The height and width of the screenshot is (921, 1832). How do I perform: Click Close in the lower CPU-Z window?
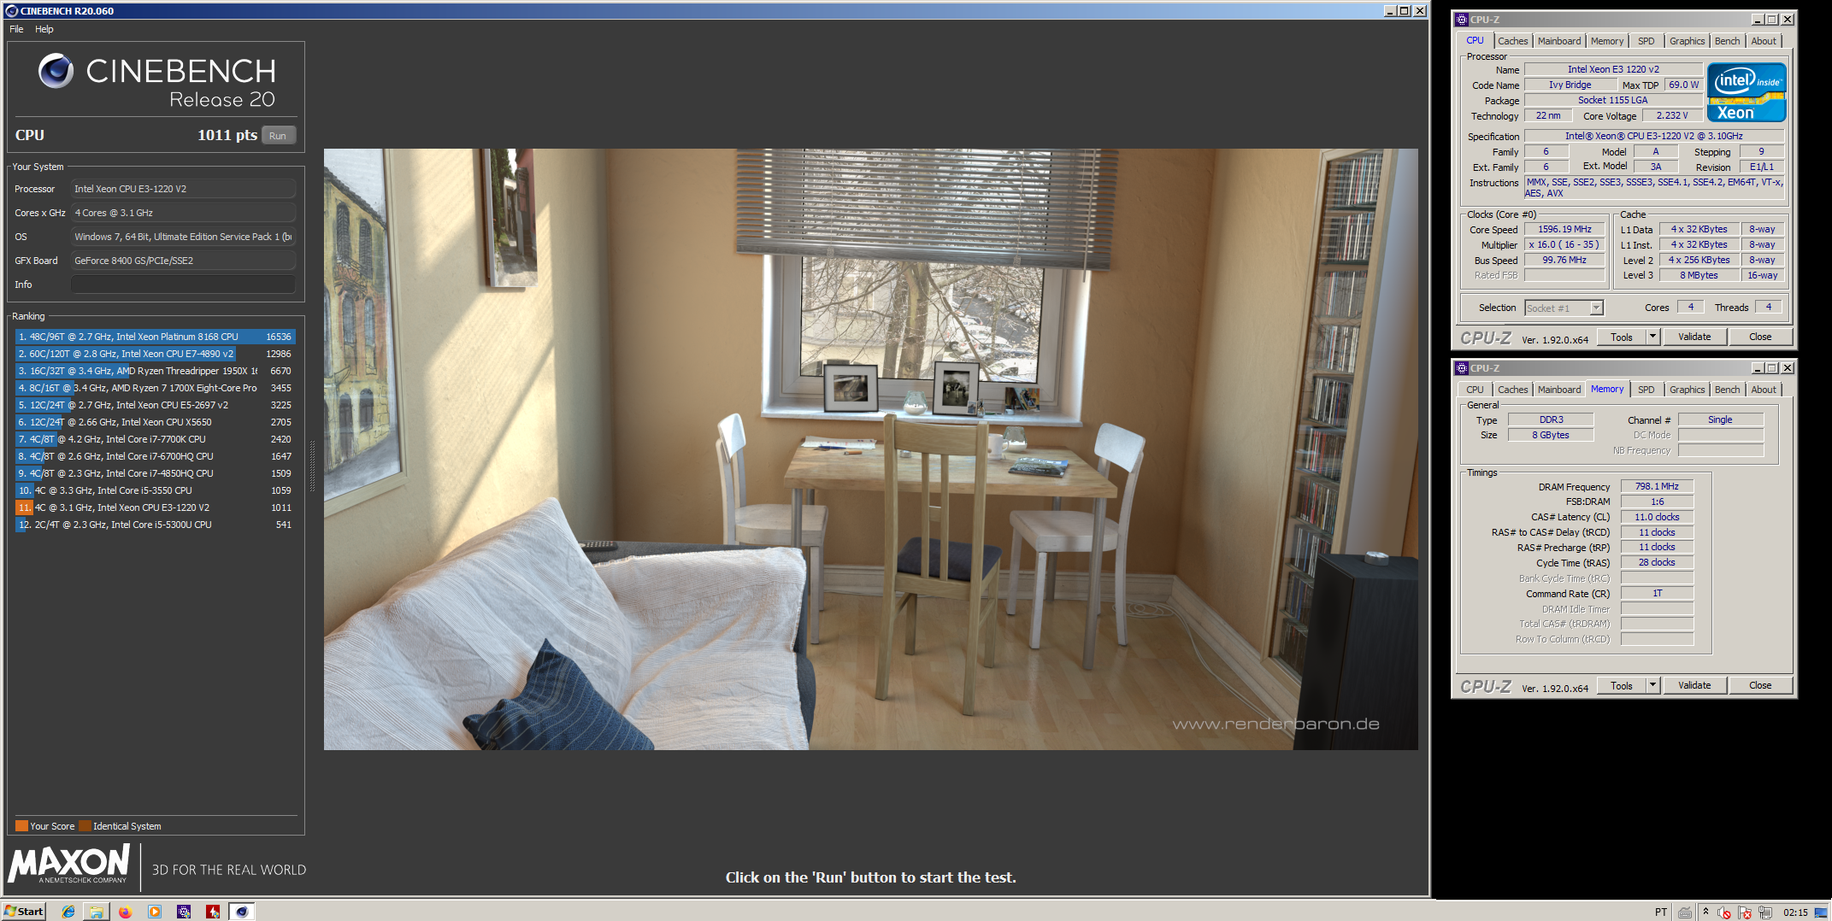pos(1760,685)
